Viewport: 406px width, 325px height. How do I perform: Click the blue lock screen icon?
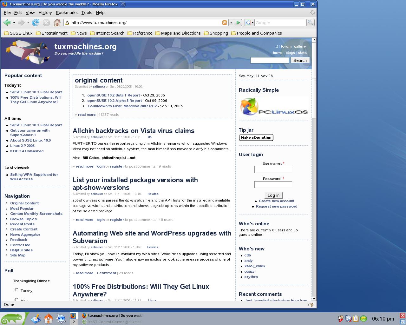tap(403, 322)
